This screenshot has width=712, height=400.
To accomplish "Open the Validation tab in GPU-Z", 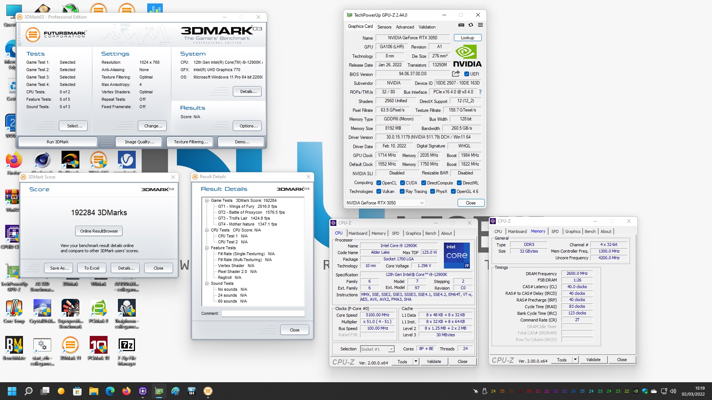I will pyautogui.click(x=427, y=27).
